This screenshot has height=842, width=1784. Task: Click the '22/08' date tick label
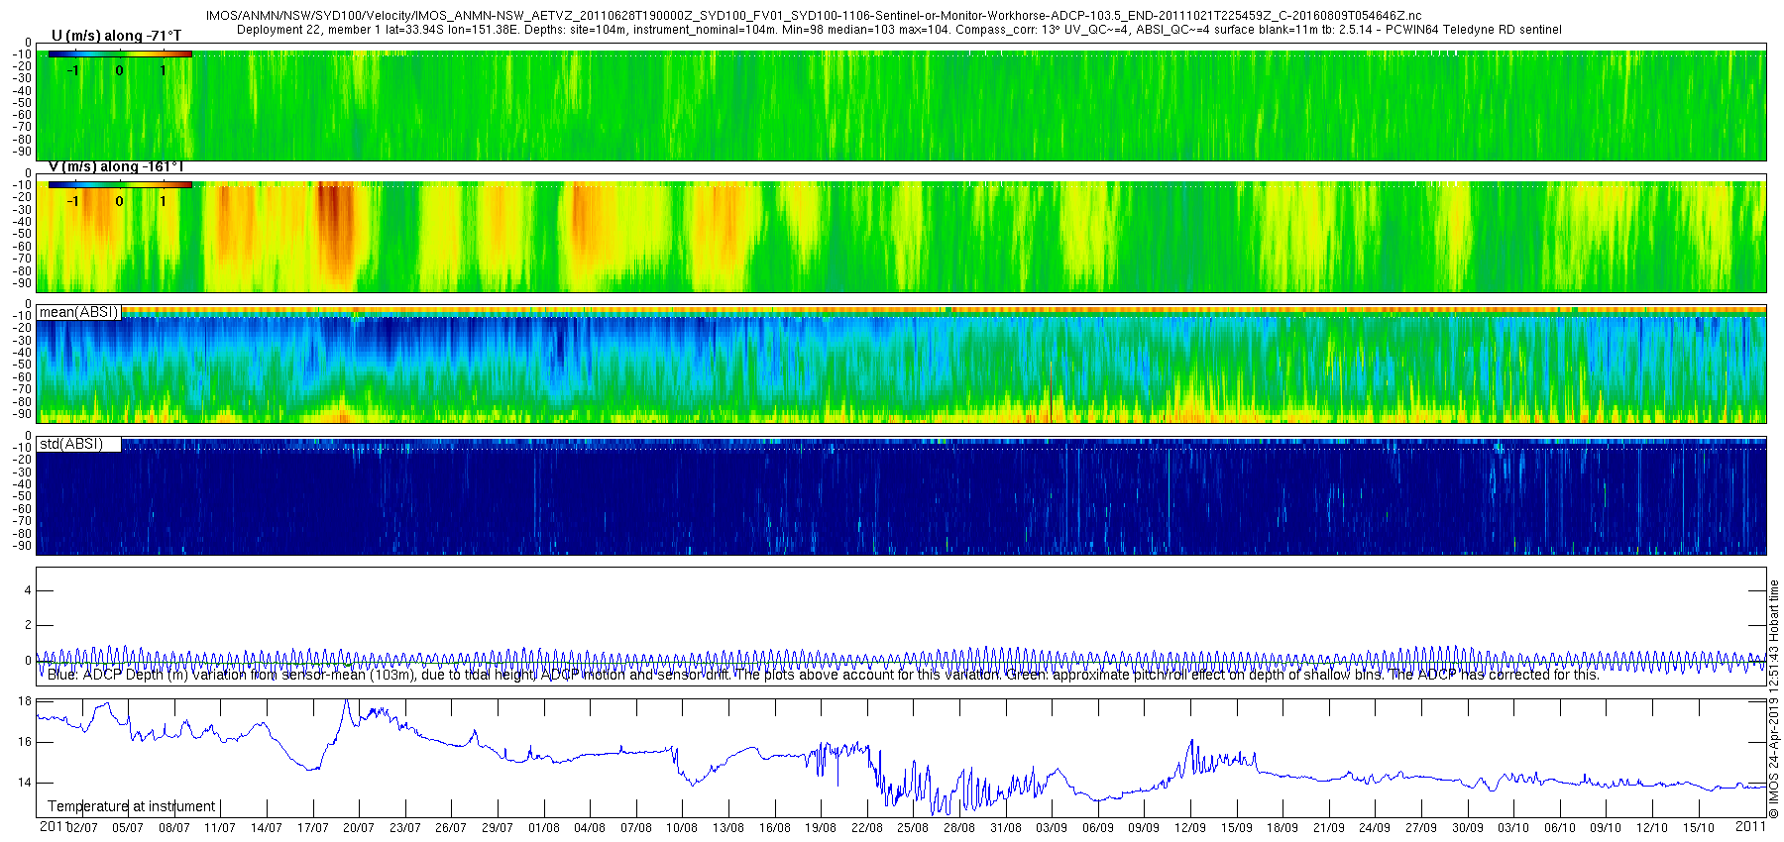867,828
